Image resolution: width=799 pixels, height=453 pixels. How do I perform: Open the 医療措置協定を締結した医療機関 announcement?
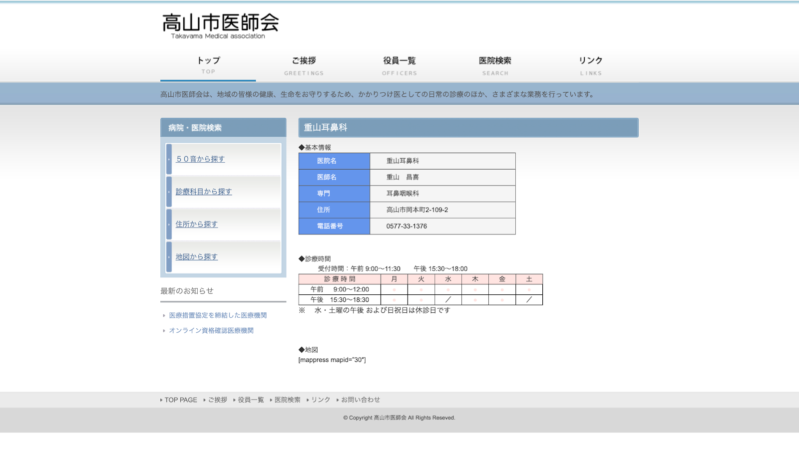pyautogui.click(x=218, y=315)
